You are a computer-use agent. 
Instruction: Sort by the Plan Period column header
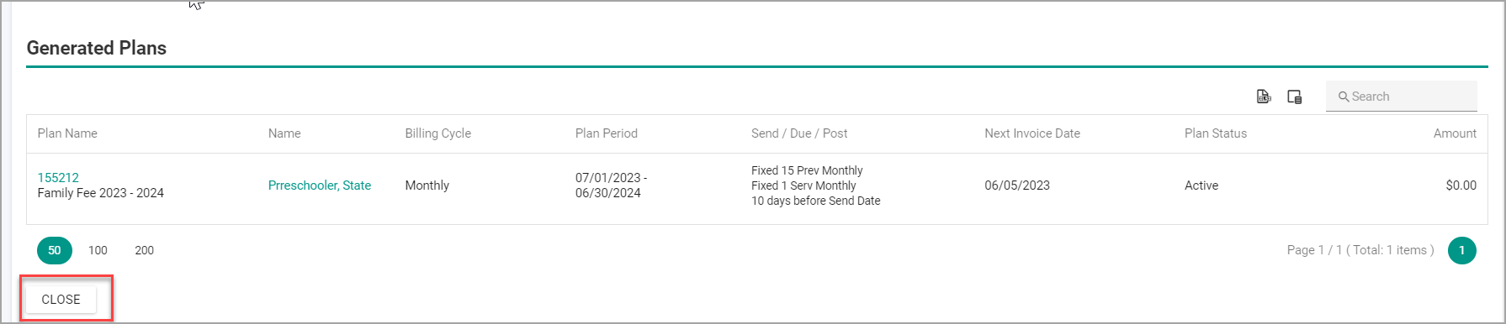click(x=607, y=133)
